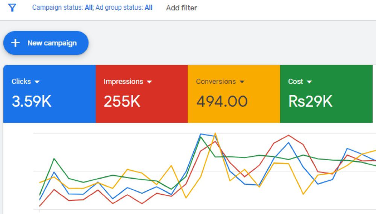Click the plus icon on New campaign
Viewport: 376px width, 214px height.
pyautogui.click(x=15, y=43)
